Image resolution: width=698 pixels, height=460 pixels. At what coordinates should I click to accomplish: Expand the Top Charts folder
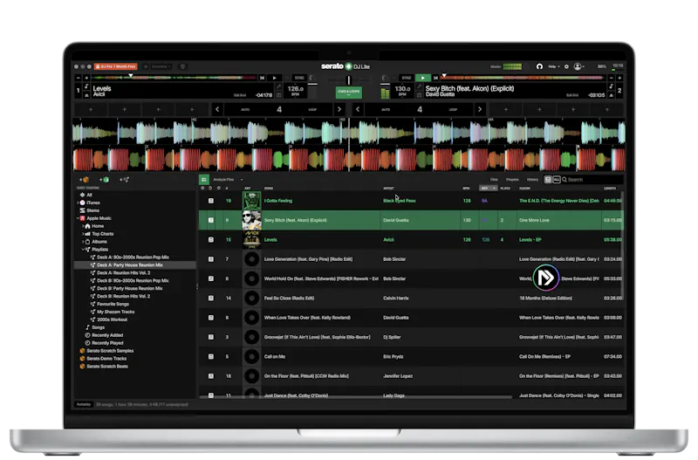coord(83,234)
